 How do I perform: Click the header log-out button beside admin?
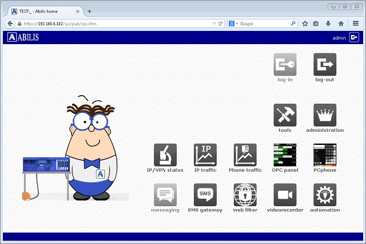point(354,37)
